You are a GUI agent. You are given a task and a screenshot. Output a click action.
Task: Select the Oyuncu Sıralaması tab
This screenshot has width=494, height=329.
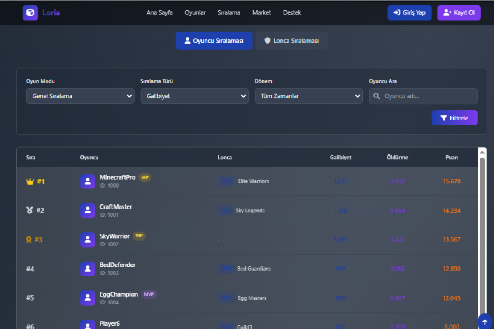[x=214, y=41]
